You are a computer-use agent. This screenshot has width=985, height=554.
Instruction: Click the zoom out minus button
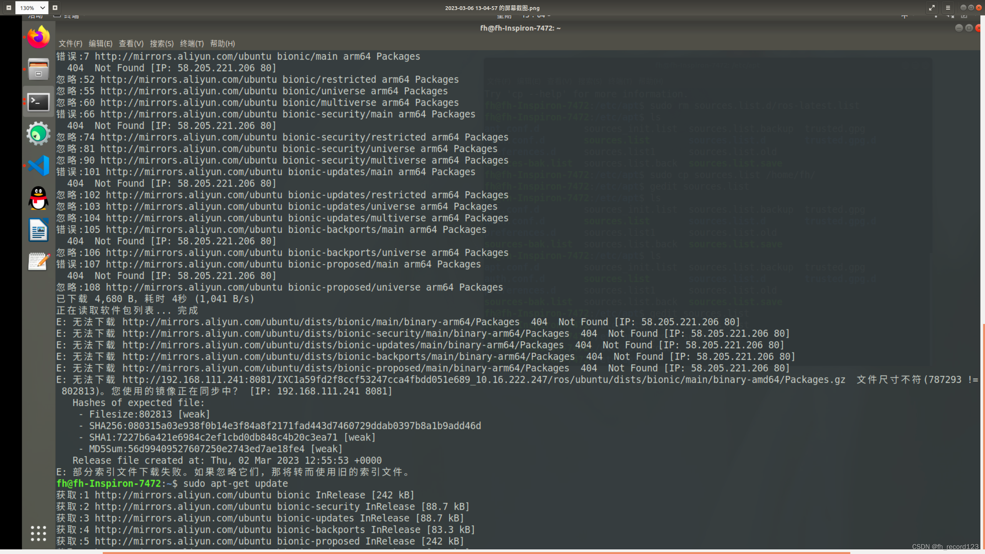click(8, 8)
